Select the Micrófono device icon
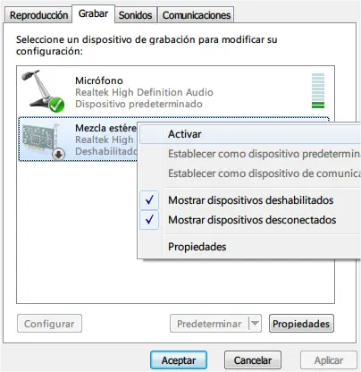 (x=43, y=91)
